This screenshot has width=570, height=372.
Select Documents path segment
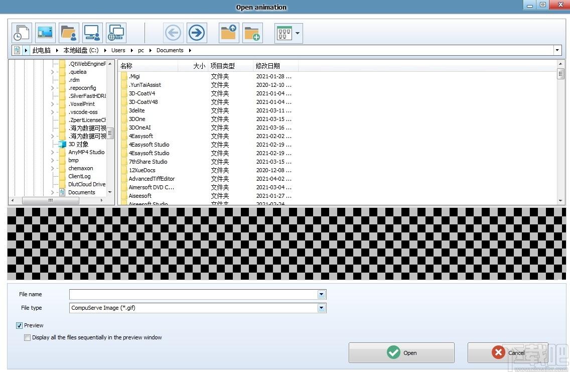point(170,50)
